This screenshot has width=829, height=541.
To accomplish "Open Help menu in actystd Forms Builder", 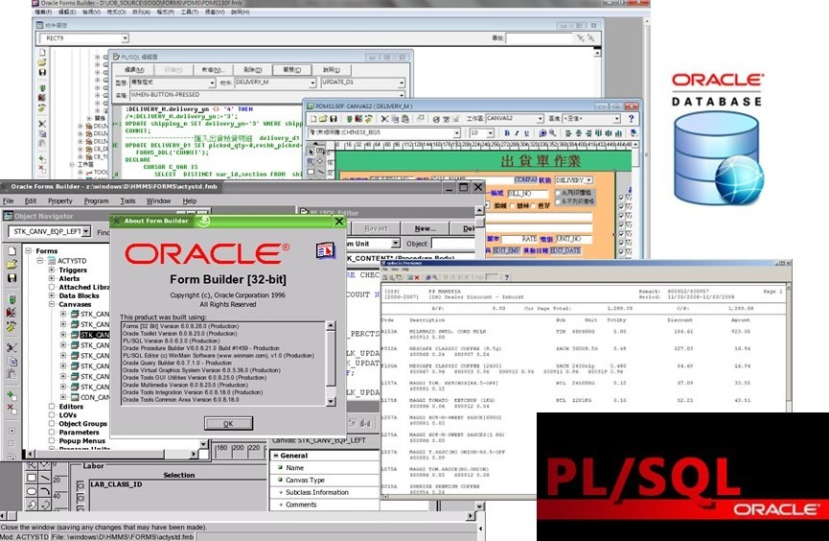I will [189, 201].
